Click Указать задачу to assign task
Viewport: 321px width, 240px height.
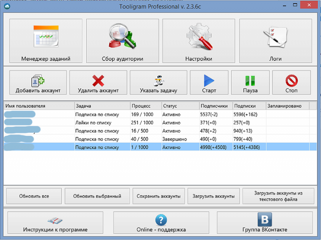[x=158, y=83]
